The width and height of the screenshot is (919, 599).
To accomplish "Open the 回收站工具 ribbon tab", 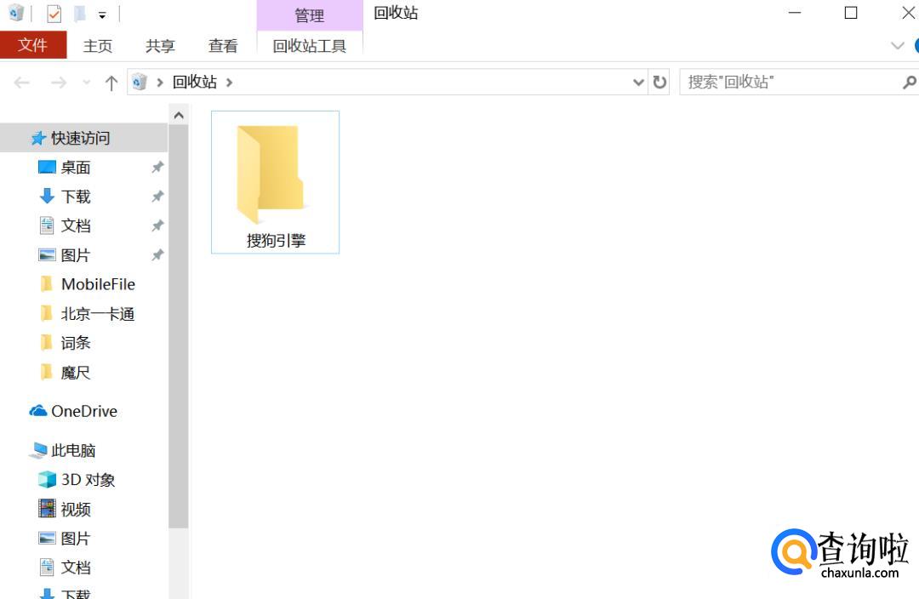I will click(310, 46).
